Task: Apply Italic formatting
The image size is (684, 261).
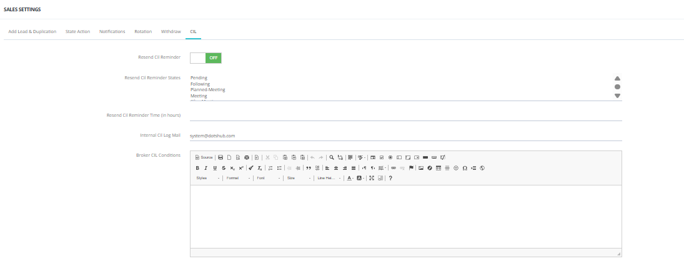Action: tap(206, 168)
